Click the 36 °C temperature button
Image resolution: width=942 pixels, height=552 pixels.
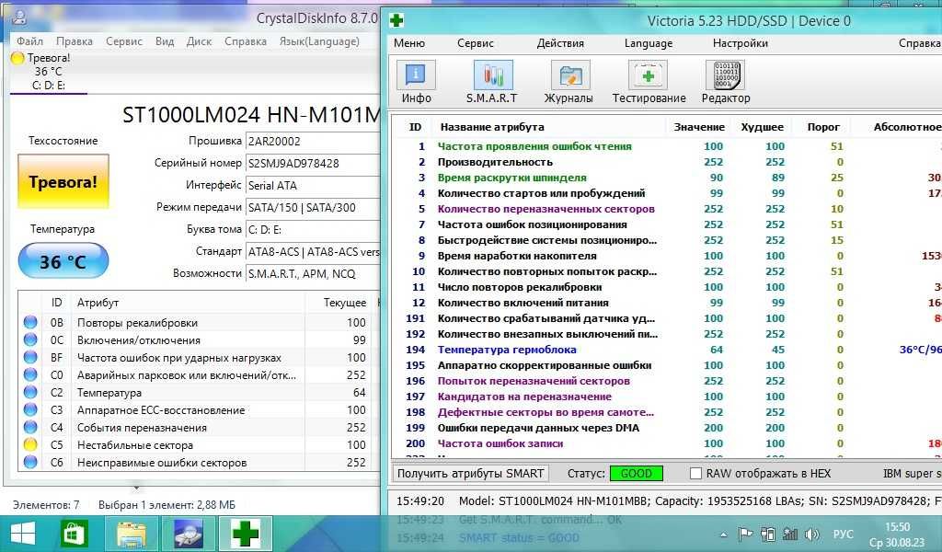[63, 261]
